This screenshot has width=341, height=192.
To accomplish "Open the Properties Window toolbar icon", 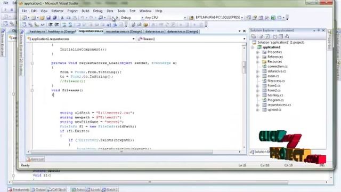I will pyautogui.click(x=255, y=18).
